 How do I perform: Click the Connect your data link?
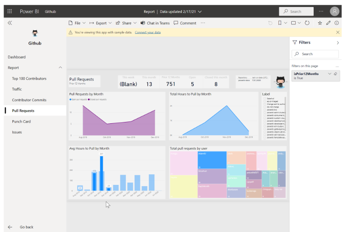(x=148, y=33)
